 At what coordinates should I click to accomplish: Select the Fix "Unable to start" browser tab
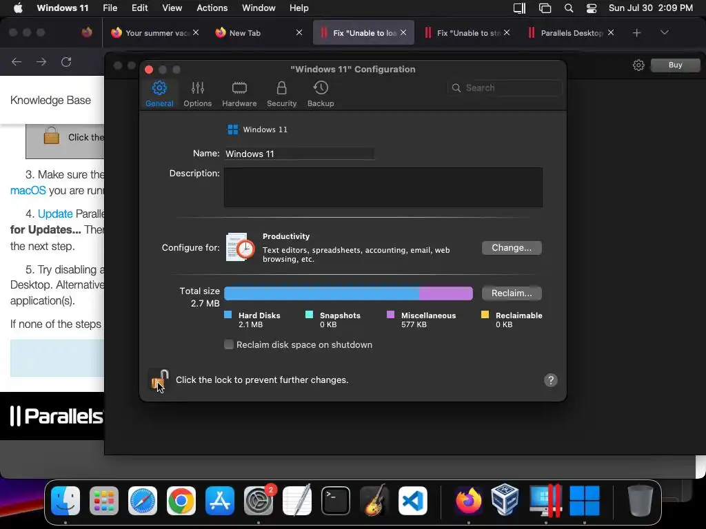tap(467, 33)
